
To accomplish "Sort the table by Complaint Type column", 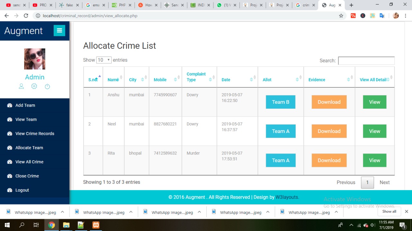I will (199, 77).
